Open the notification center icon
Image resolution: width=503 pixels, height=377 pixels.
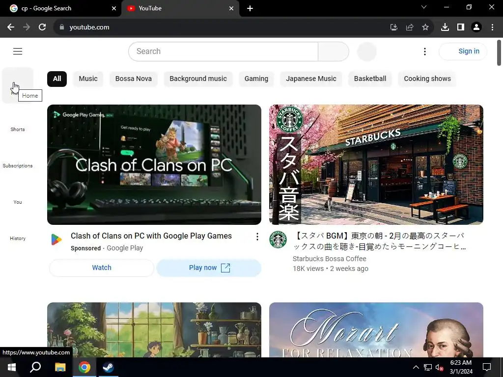(487, 367)
